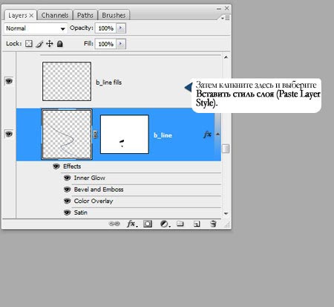
Task: Hide the Color Overlay effect
Action: 67,201
